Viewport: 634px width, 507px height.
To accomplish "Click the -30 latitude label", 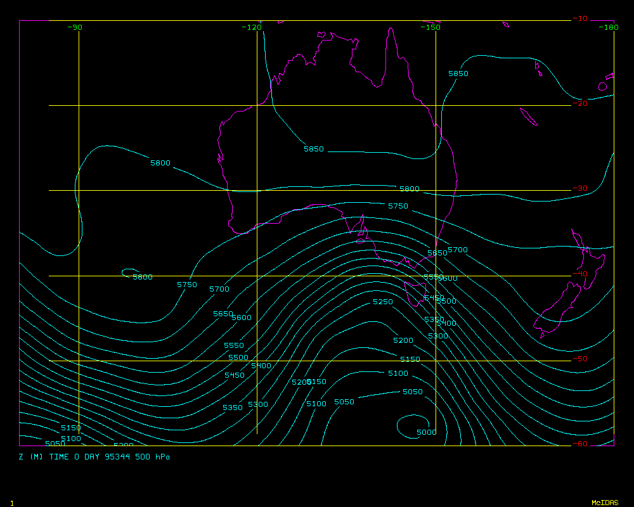I will (x=579, y=188).
